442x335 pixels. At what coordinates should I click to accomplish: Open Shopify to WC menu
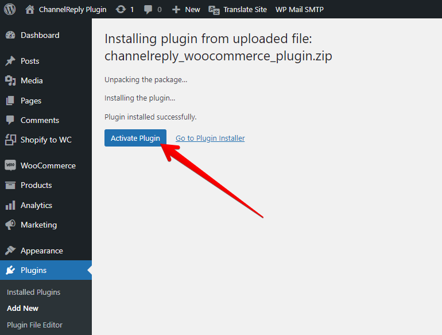(x=46, y=140)
